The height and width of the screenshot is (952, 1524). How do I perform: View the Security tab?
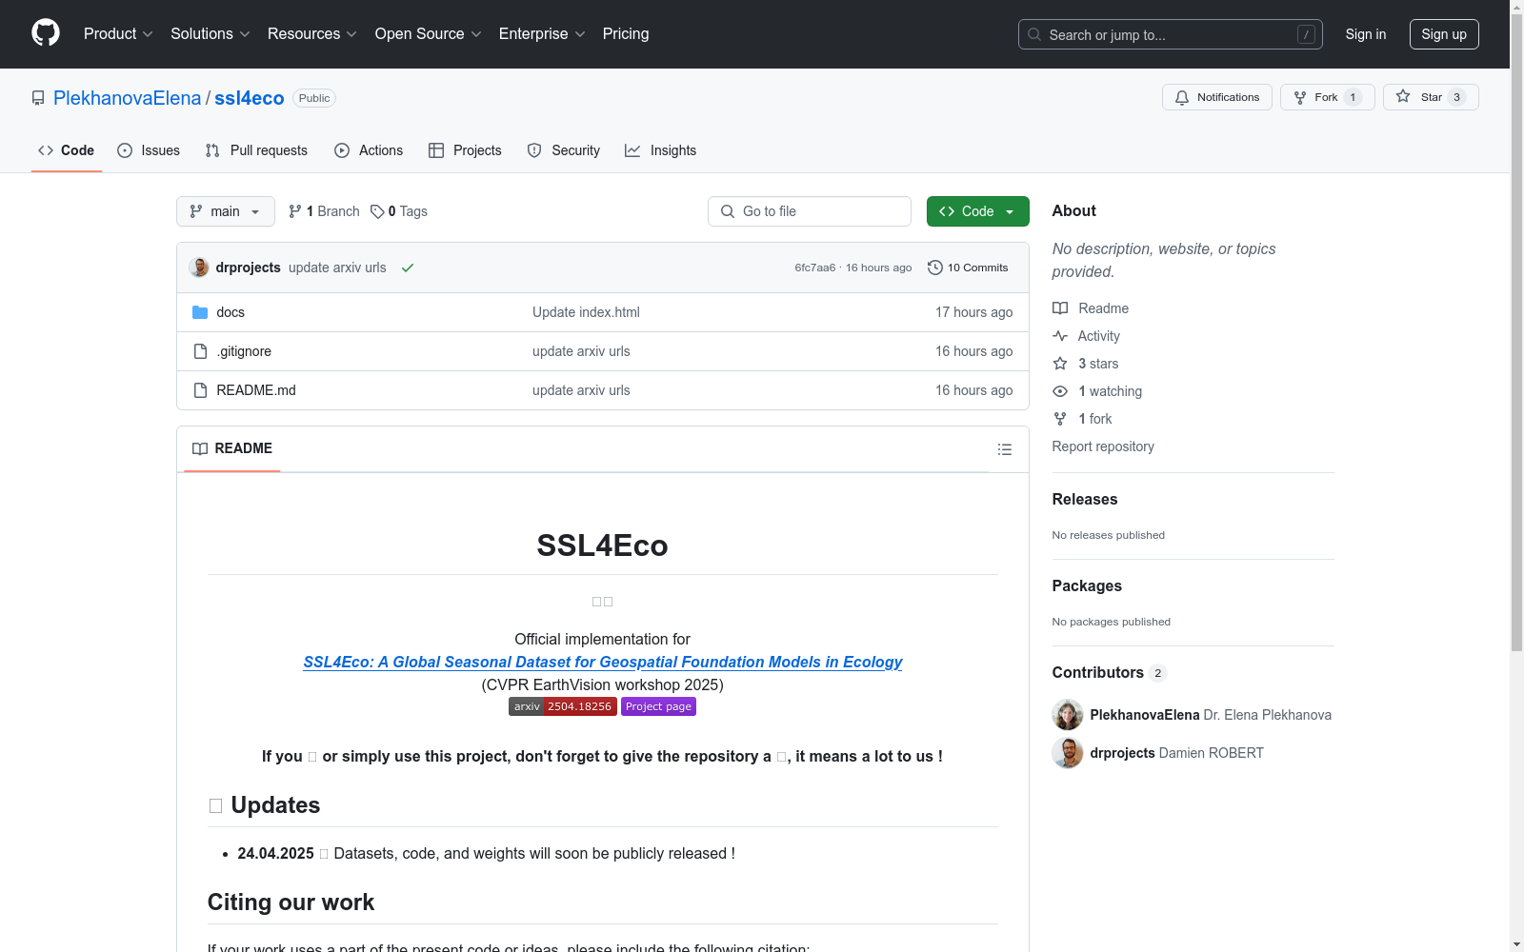pos(564,150)
